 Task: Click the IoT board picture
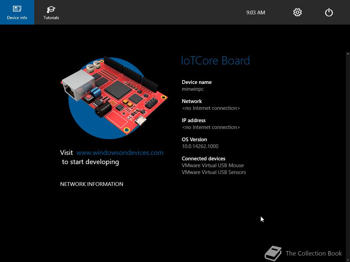pyautogui.click(x=114, y=98)
